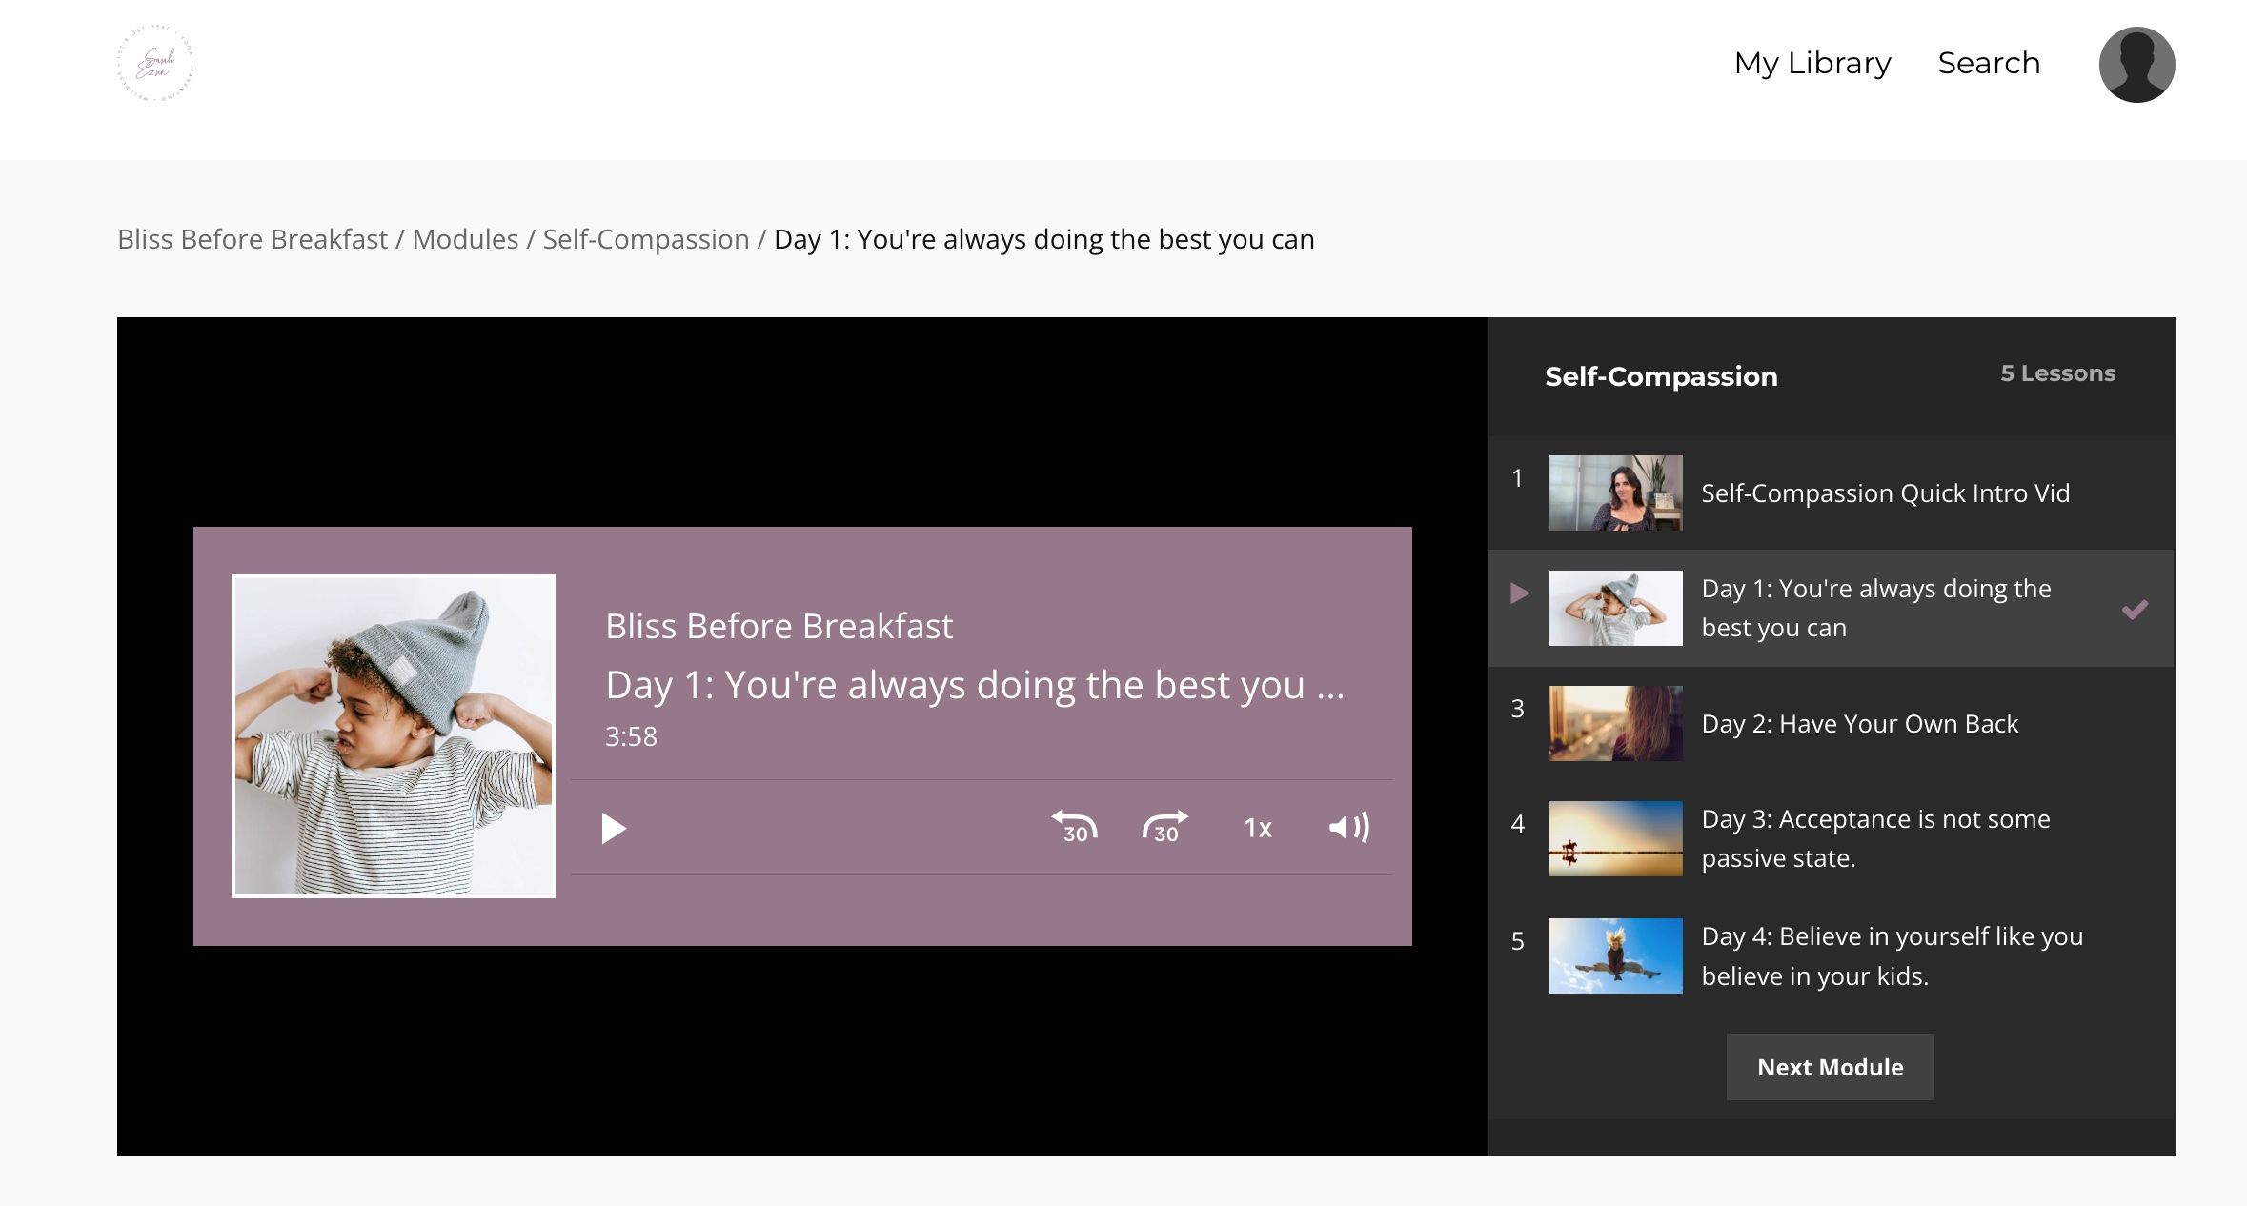This screenshot has height=1206, width=2247.
Task: Toggle Day 1 lesson completion checkmark
Action: coord(2134,609)
